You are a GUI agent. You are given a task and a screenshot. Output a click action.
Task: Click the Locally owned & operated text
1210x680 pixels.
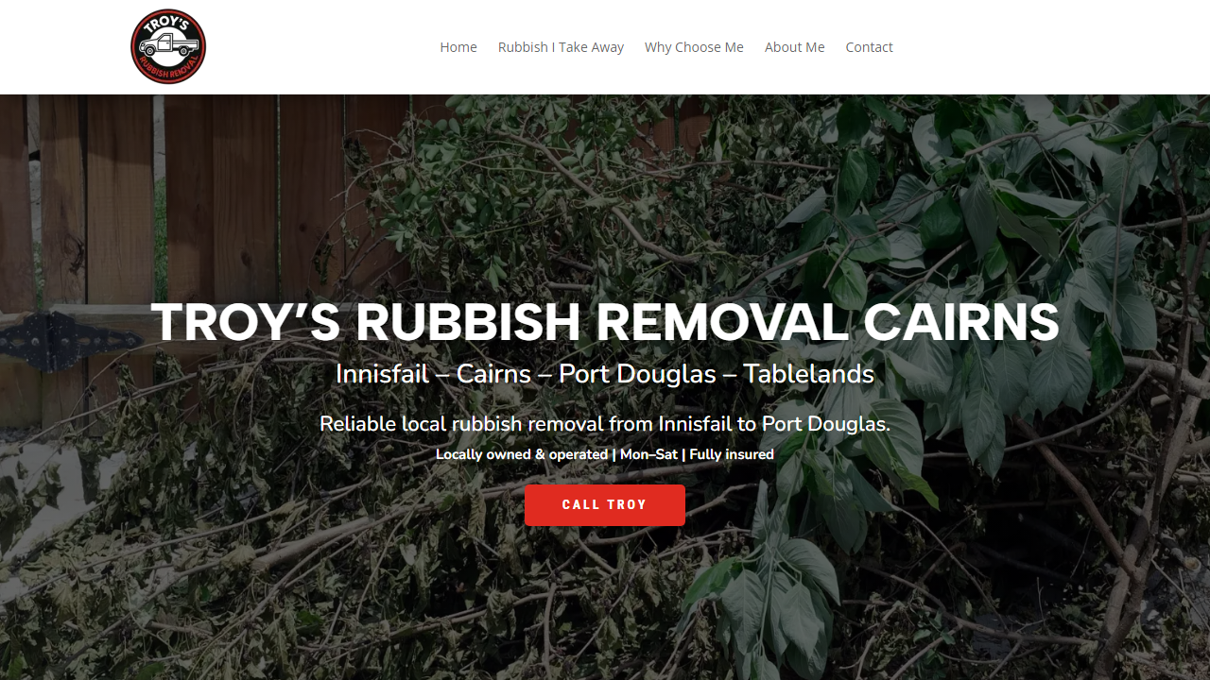click(x=522, y=454)
